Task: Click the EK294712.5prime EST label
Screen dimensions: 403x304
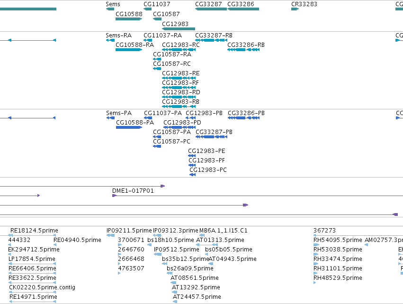Action: [x=34, y=250]
